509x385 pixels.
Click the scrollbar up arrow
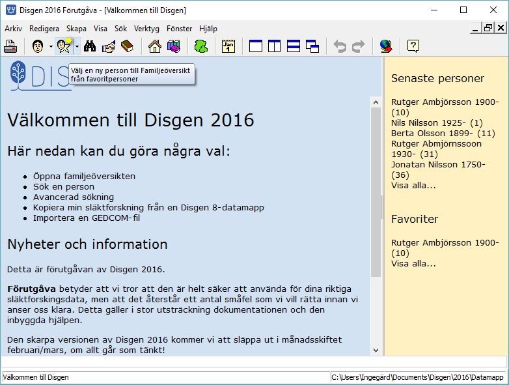[x=376, y=102]
